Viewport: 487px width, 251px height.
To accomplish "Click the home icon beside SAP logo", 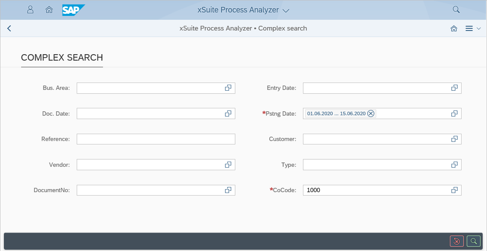I will pos(49,9).
